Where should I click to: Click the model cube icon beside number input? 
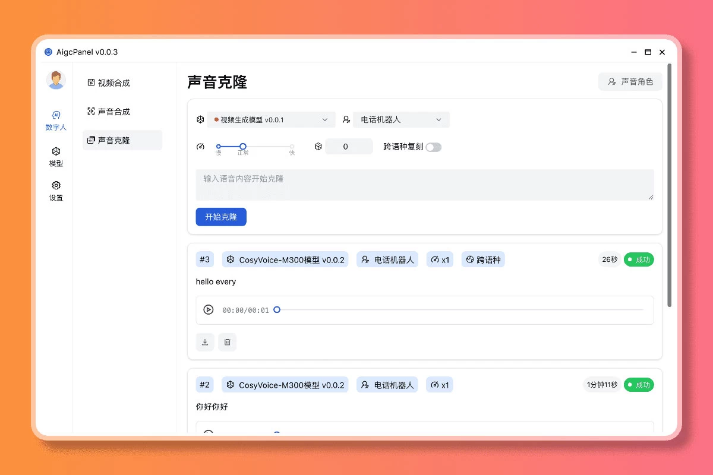click(x=318, y=146)
